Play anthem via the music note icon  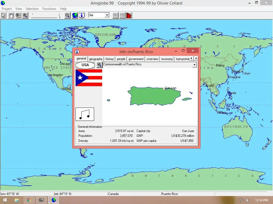click(85, 114)
